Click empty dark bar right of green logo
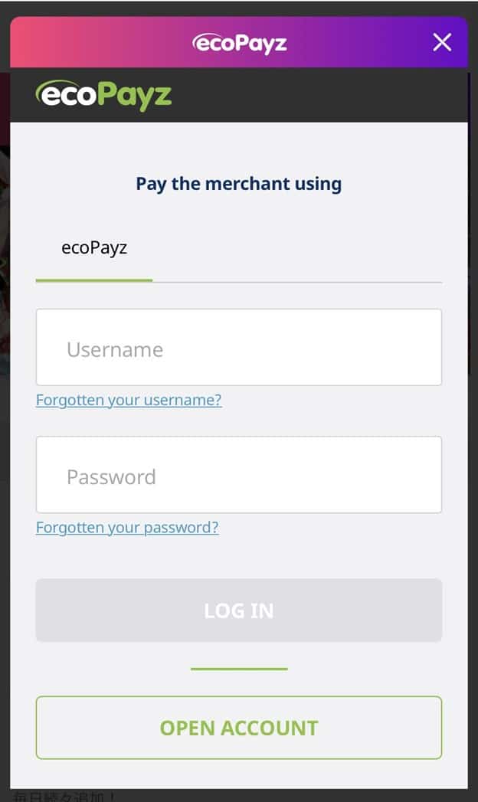Image resolution: width=478 pixels, height=802 pixels. pos(322,95)
